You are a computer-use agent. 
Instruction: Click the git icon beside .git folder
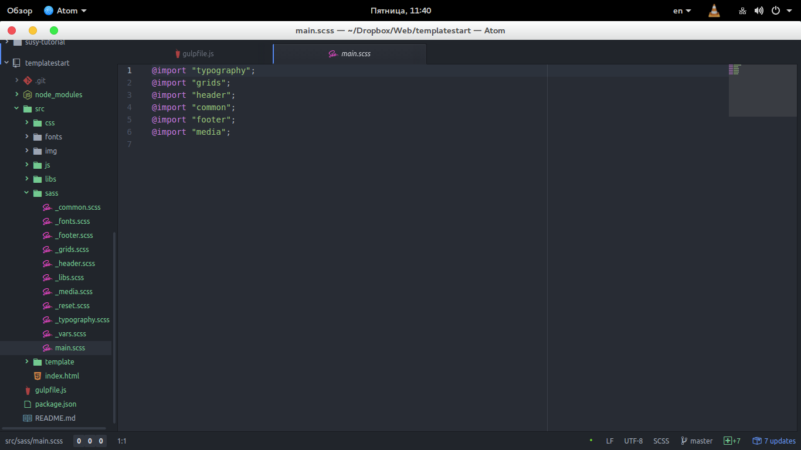[x=27, y=80]
